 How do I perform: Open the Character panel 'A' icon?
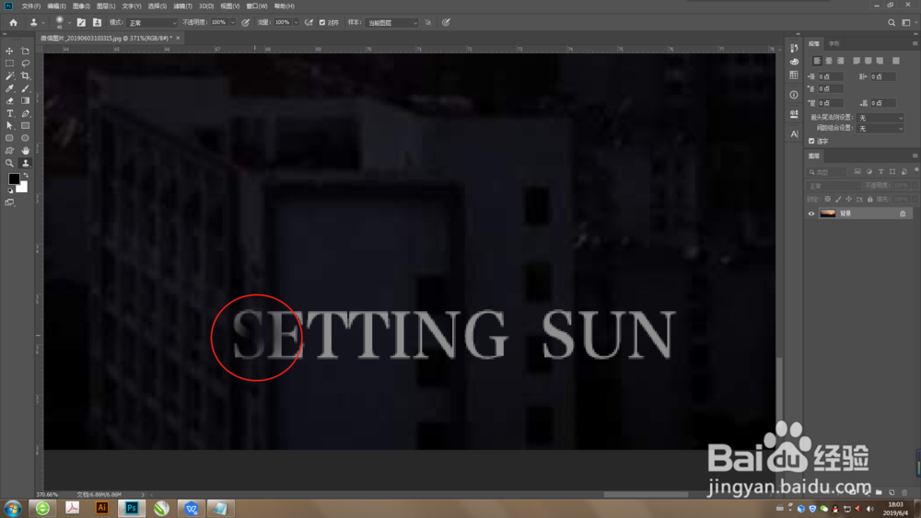click(794, 133)
